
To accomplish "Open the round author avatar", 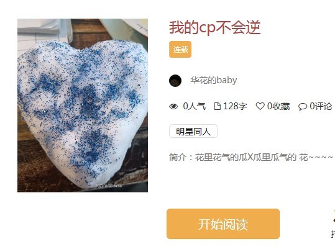I will click(x=175, y=81).
